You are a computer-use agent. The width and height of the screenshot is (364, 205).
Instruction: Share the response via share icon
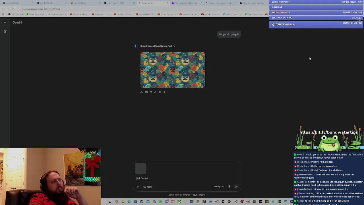coord(155,92)
